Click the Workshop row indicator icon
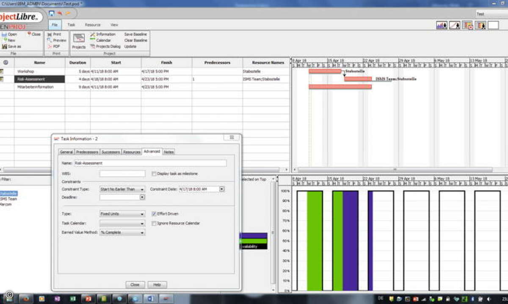Screen dimensions: 508x304 coord(1,71)
